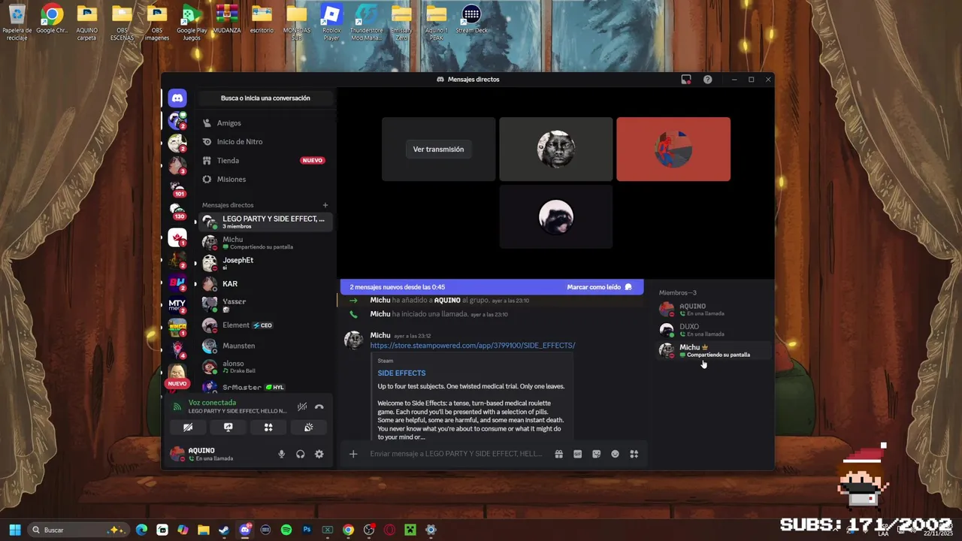This screenshot has width=962, height=541.
Task: Open Spotify from the taskbar
Action: [286, 530]
